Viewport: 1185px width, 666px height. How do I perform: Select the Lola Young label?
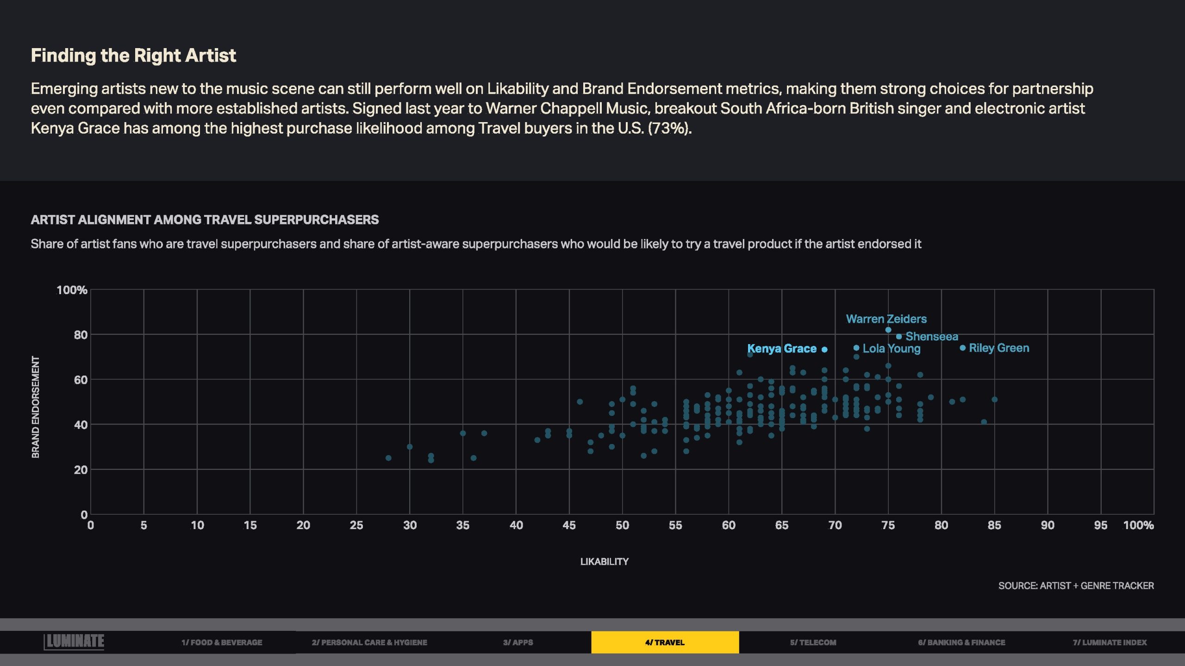pyautogui.click(x=892, y=349)
